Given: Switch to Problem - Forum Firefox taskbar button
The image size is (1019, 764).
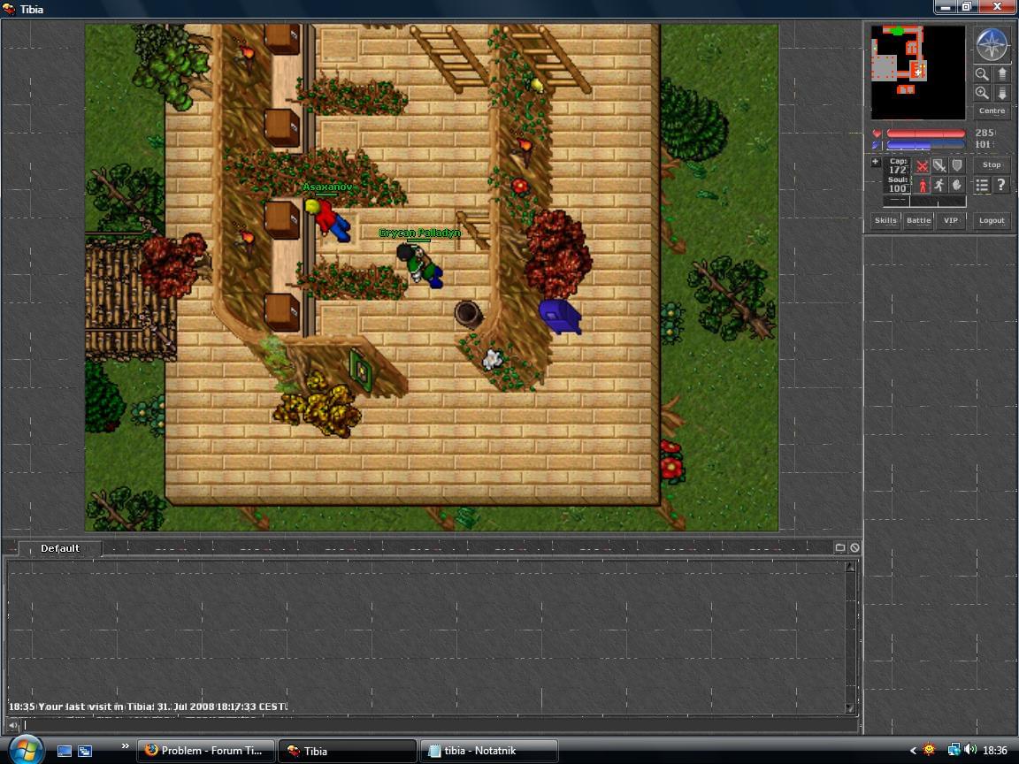Looking at the screenshot, I should pyautogui.click(x=205, y=751).
